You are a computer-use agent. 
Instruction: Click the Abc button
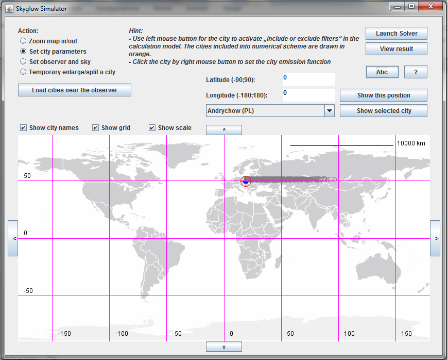tap(382, 72)
